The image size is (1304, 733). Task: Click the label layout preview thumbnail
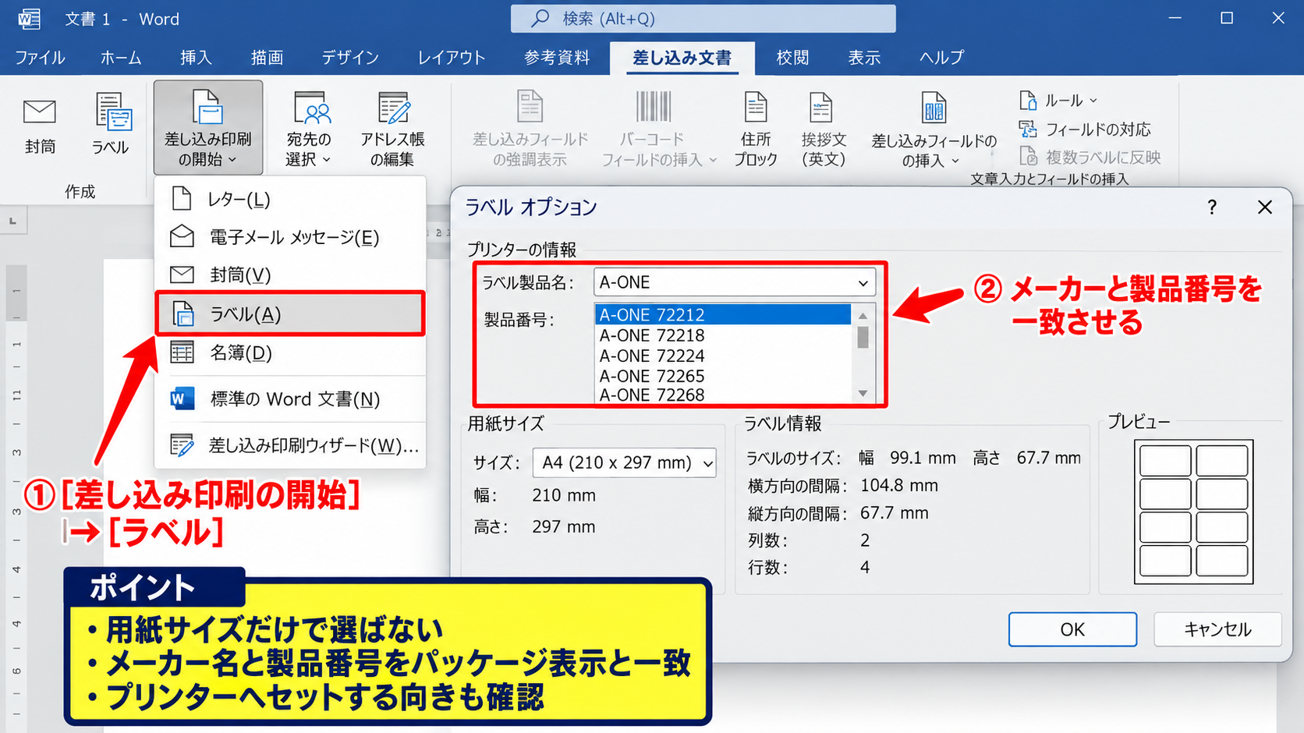tap(1193, 512)
